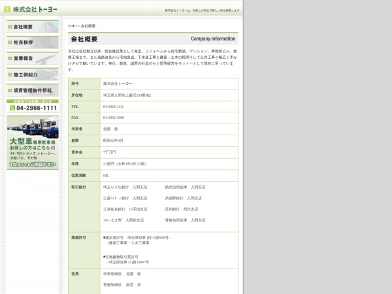Click the arrow icon beside 賃貸管理物件情報 menu
The height and width of the screenshot is (294, 392).
10,91
